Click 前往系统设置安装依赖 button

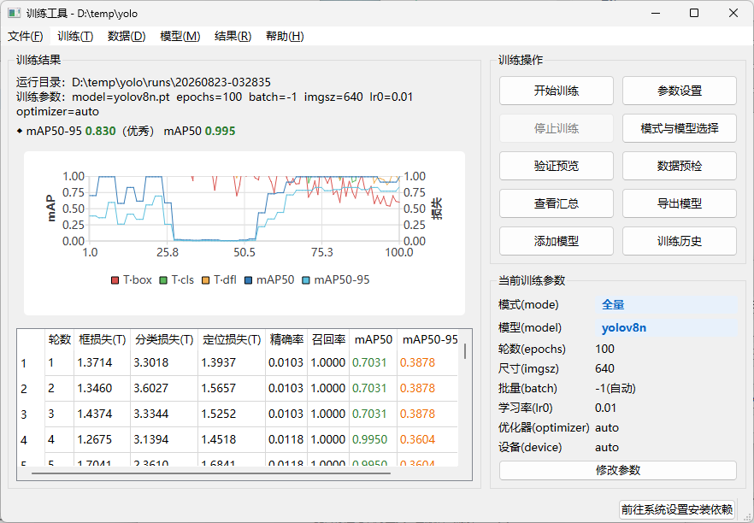click(x=676, y=509)
